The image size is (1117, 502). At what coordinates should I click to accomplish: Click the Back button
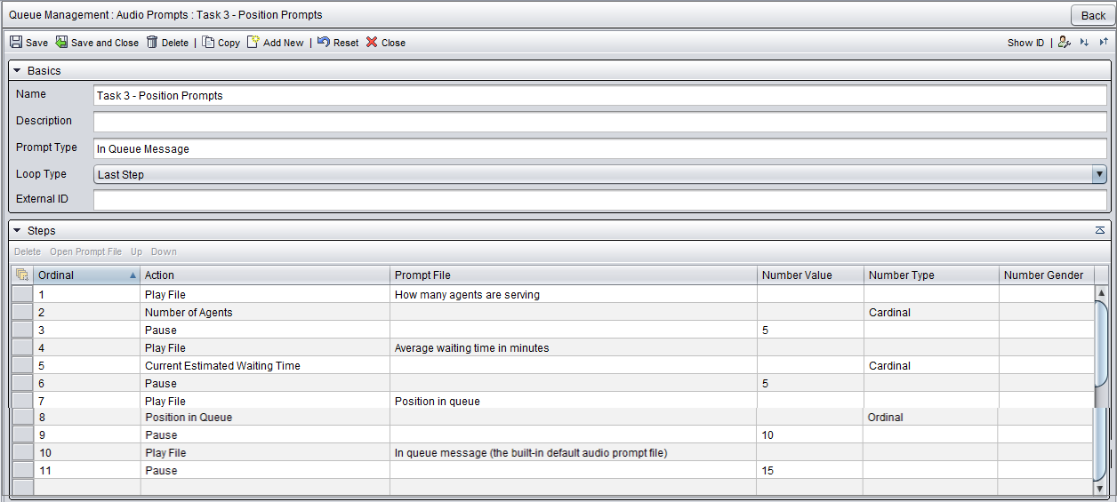pos(1093,15)
